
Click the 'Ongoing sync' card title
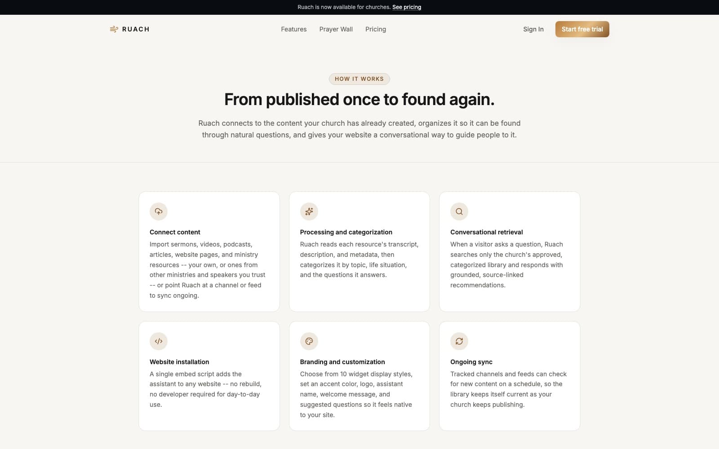pyautogui.click(x=471, y=362)
